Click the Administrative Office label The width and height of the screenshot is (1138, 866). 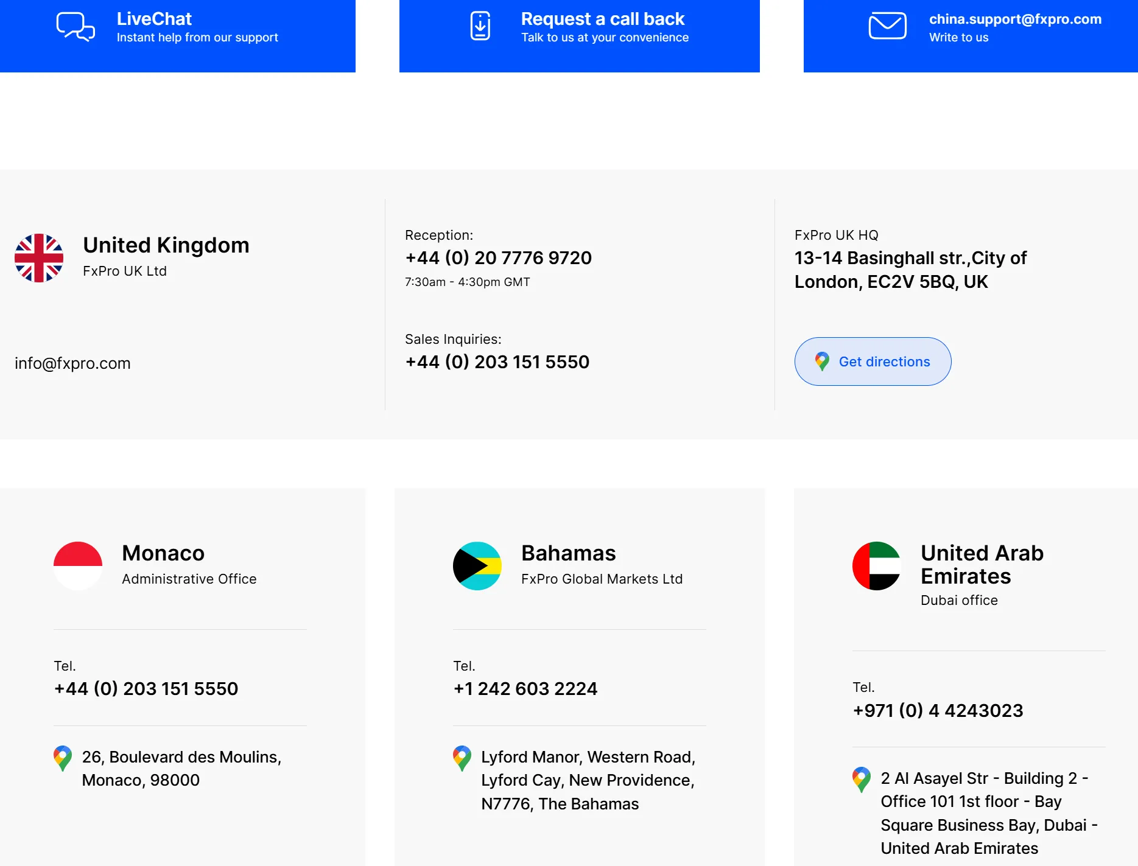189,579
